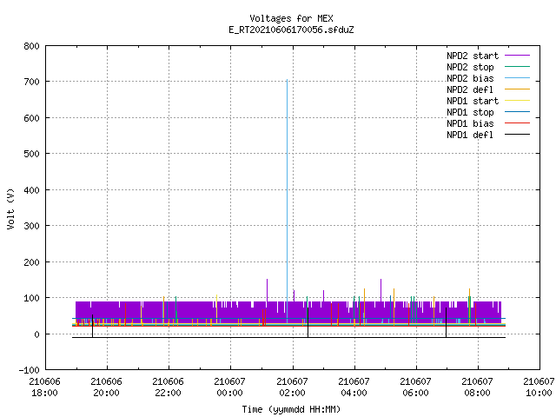Viewport: 556px width, 417px height.
Task: Click the black NPD1 defl legend line
Action: point(517,135)
